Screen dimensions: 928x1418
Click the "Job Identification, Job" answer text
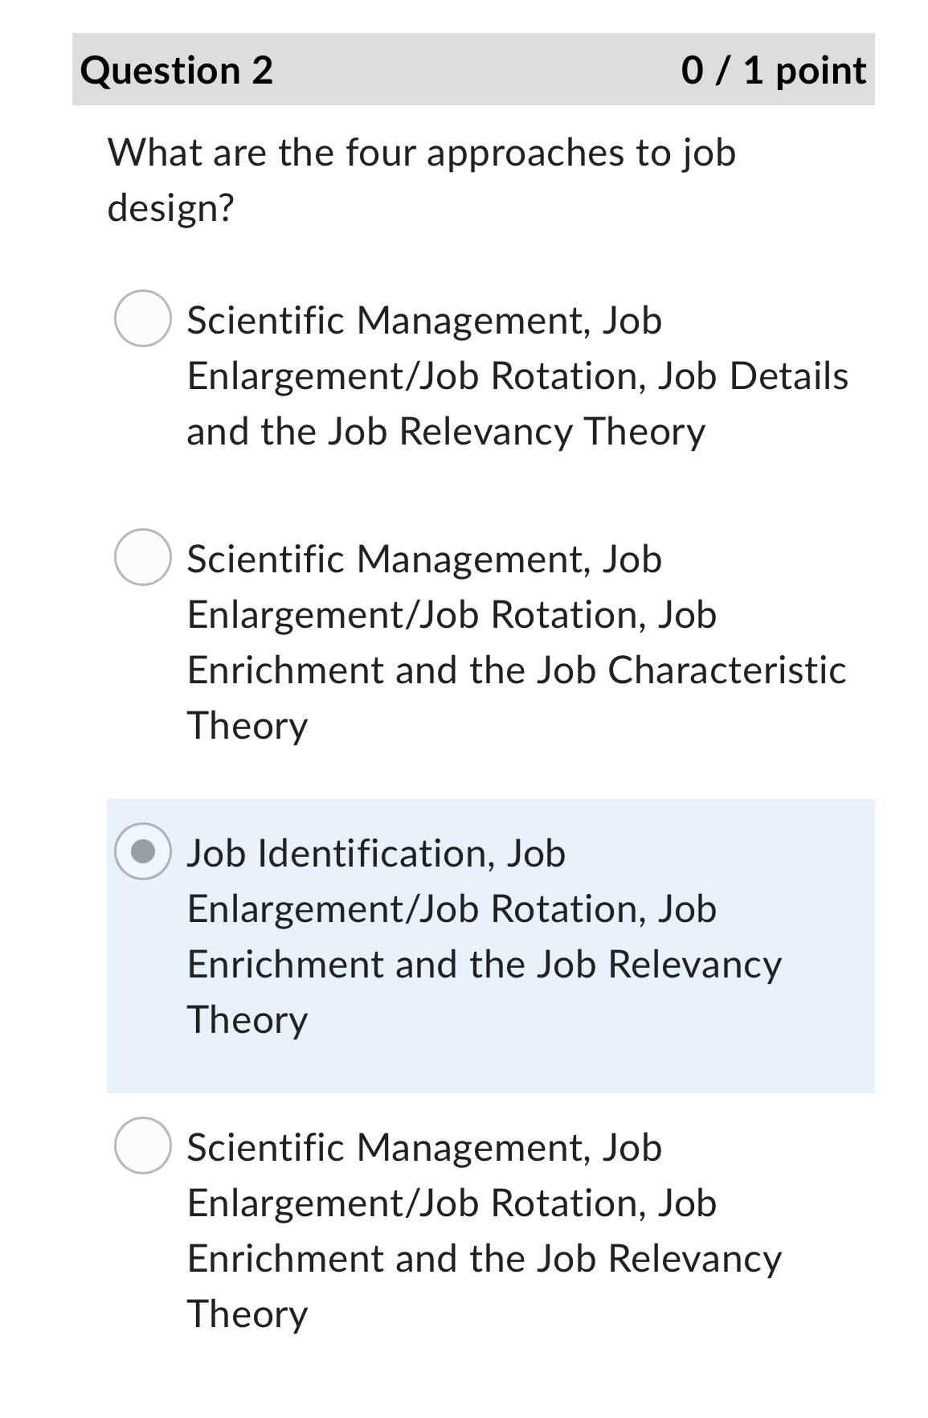click(376, 854)
